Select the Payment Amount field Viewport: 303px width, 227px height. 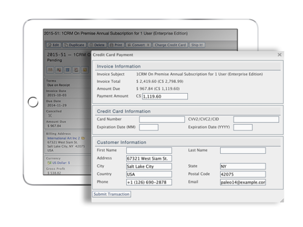tap(164, 96)
